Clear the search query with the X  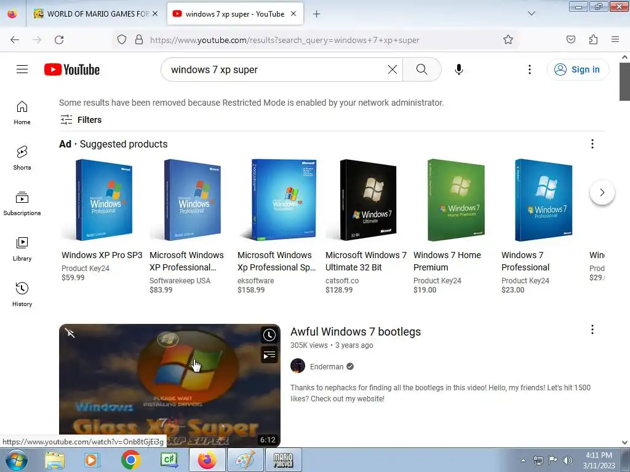(x=393, y=69)
